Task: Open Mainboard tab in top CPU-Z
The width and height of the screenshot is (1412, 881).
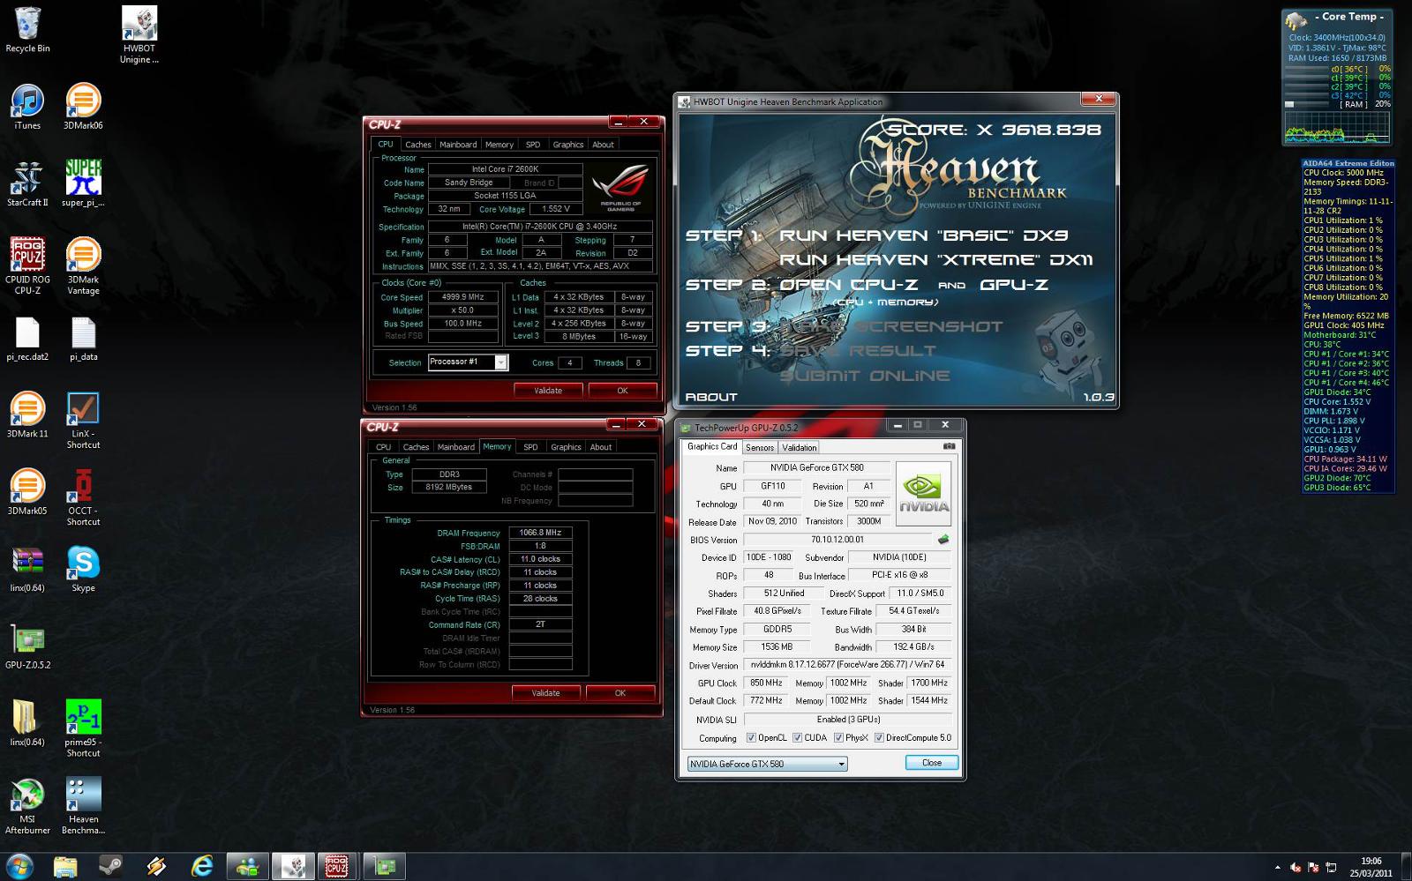Action: tap(458, 145)
